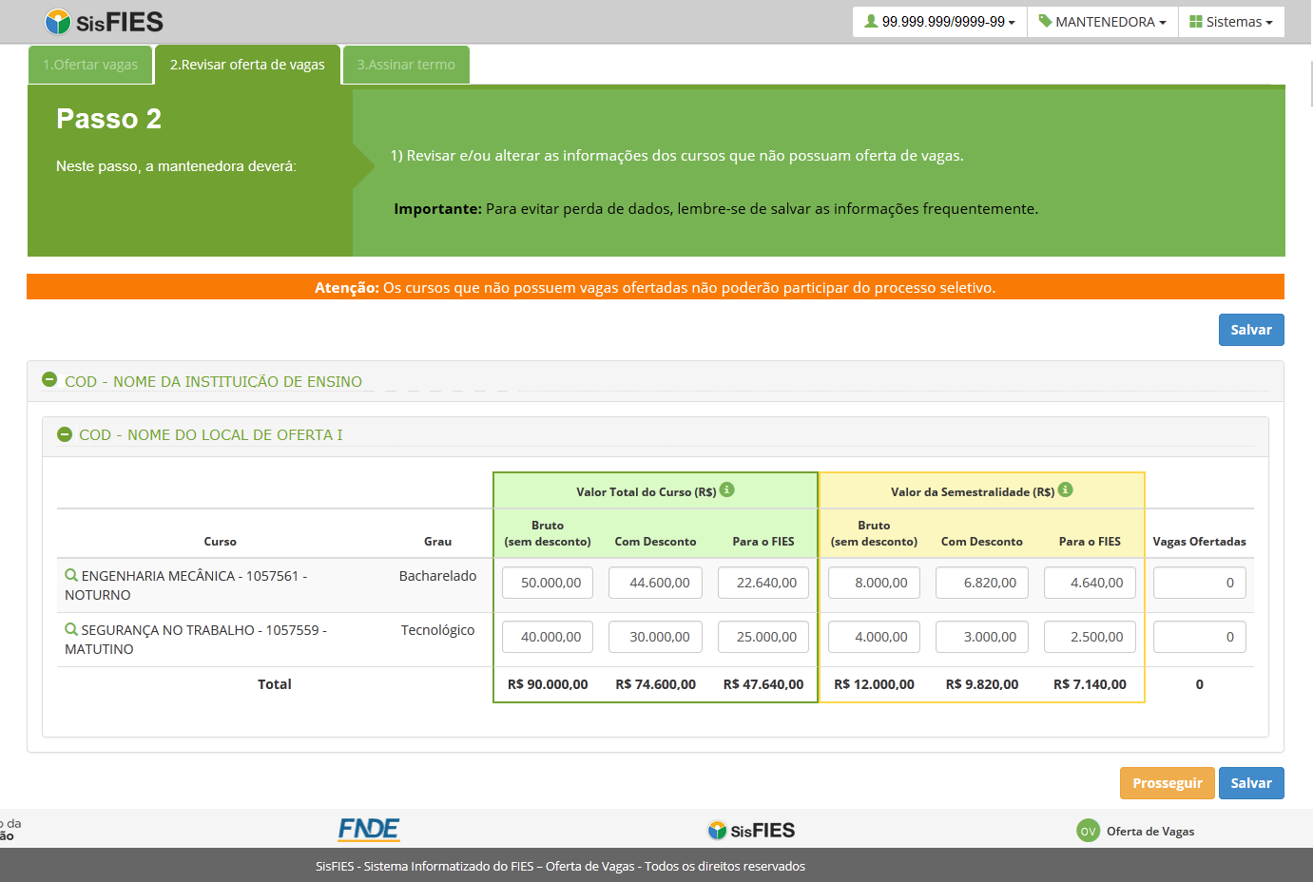Image resolution: width=1313 pixels, height=882 pixels.
Task: Click info icon beside Valor da Semestralidade
Action: pos(1066,489)
